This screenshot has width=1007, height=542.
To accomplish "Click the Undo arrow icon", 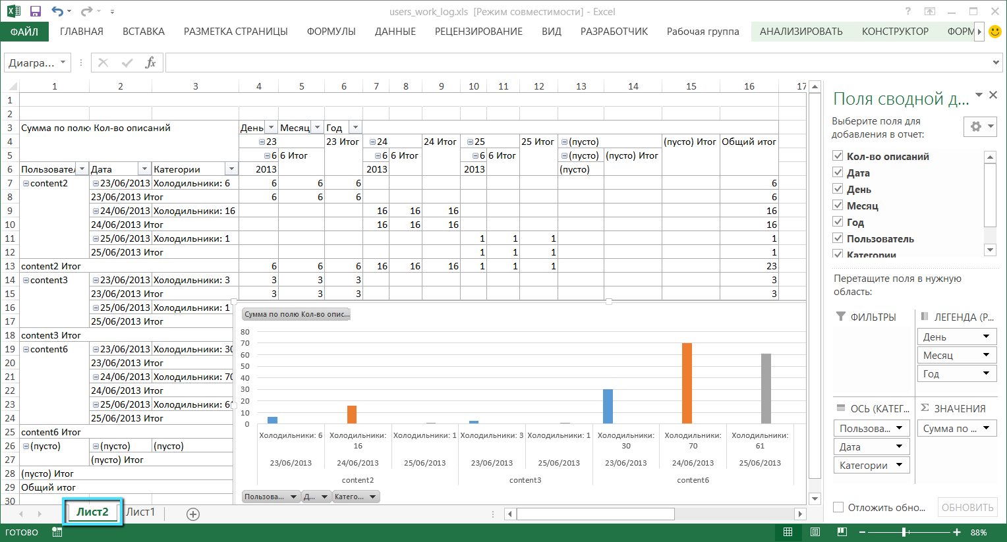I will pos(57,11).
